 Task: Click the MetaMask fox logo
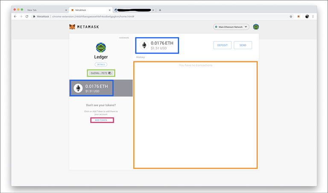[x=72, y=27]
